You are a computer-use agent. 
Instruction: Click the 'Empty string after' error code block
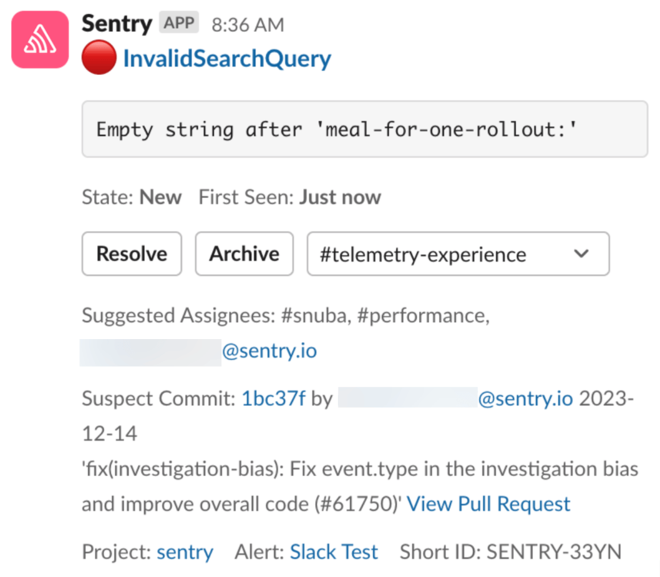click(x=364, y=130)
